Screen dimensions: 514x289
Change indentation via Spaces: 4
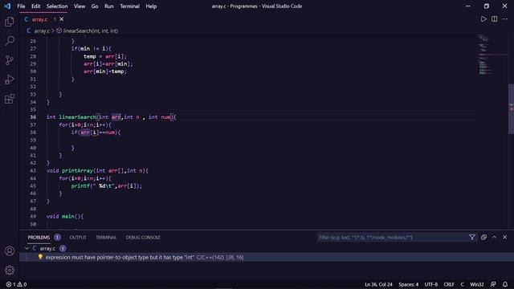pyautogui.click(x=408, y=284)
